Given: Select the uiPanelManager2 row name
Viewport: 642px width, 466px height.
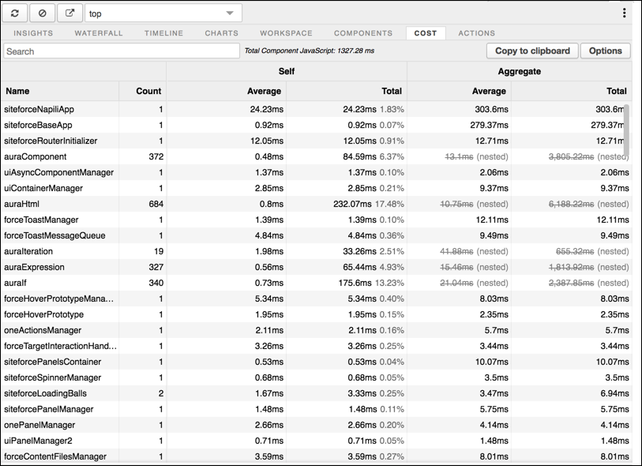Looking at the screenshot, I should click(x=38, y=441).
